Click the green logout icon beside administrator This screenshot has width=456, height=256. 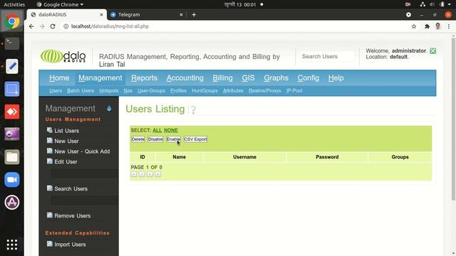tap(432, 50)
